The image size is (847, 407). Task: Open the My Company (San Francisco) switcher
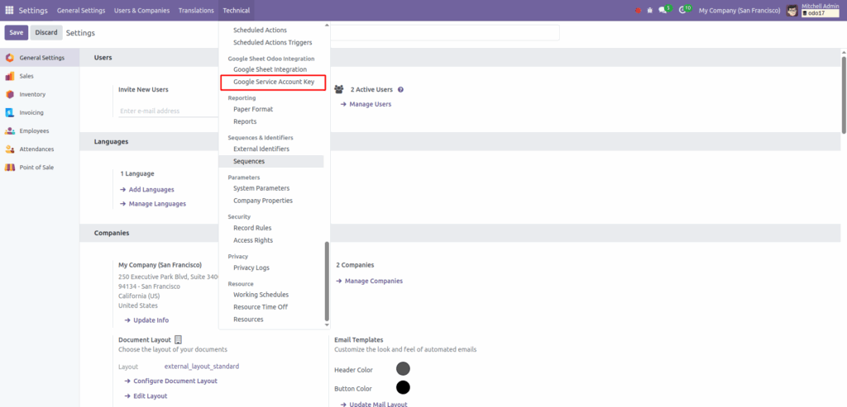pos(739,10)
